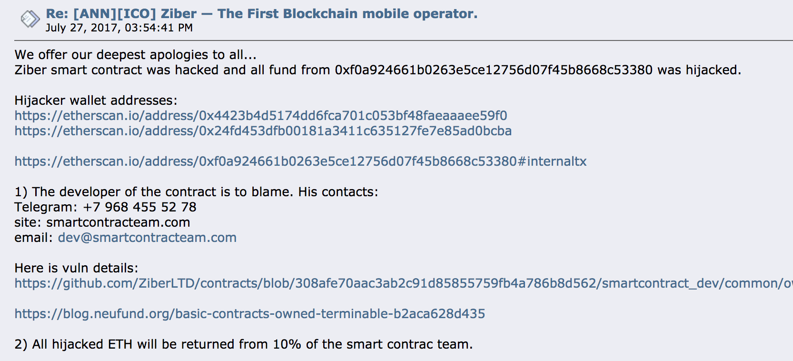Open the first hijacker etherscan address ending 59f0
The width and height of the screenshot is (793, 361).
[261, 116]
